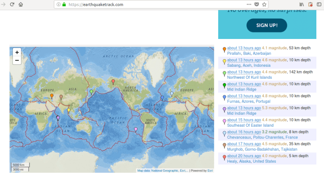Click the yellow map pin near Sumatra
Viewport: 324px width, 176px height.
pos(69,111)
